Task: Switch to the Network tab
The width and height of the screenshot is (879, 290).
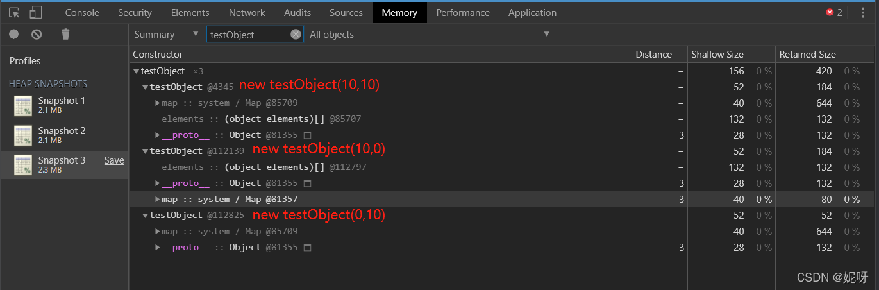Action: [x=247, y=12]
